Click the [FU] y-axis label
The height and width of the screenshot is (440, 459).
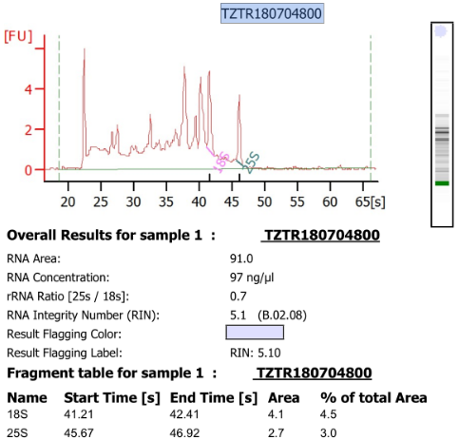[x=18, y=36]
